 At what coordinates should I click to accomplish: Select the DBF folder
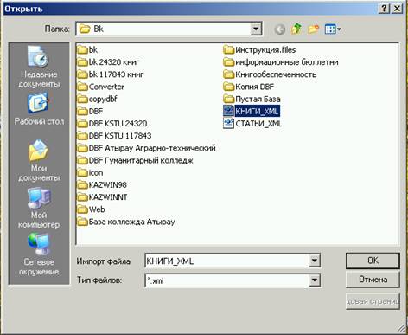tap(90, 111)
